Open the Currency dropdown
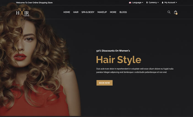This screenshot has height=117, width=193. click(x=154, y=2)
